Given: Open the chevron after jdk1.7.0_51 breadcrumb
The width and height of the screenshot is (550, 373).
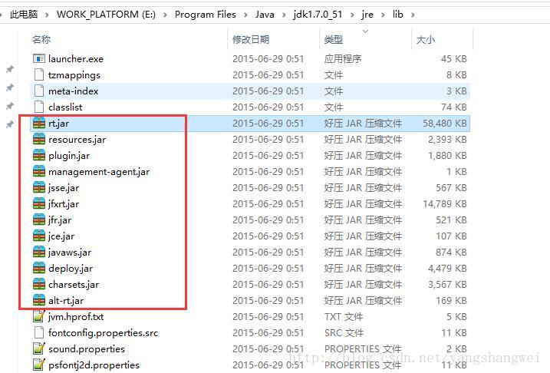Looking at the screenshot, I should coord(352,15).
